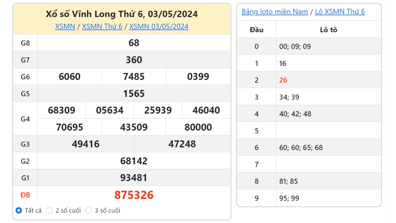
Task: Click the G4 number 25939
Action: [158, 110]
